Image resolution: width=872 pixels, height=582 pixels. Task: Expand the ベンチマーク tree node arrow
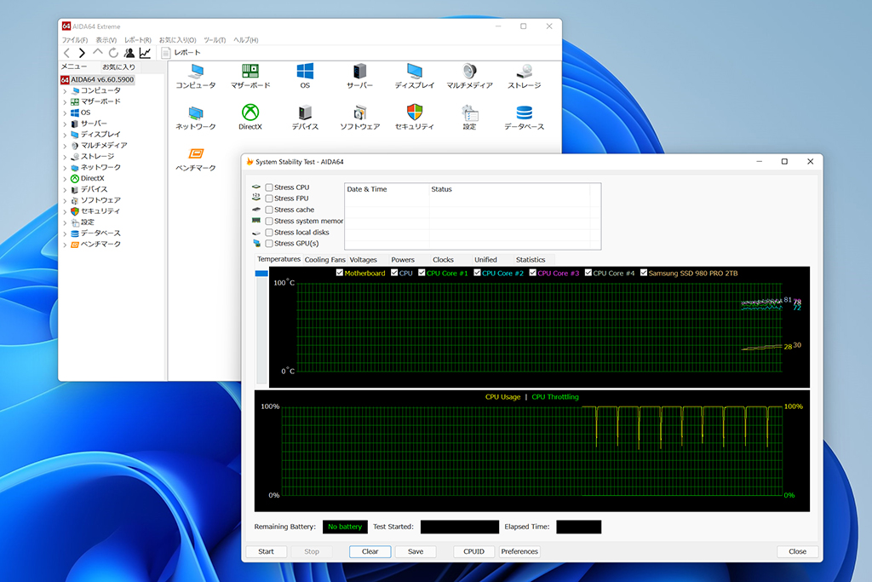[x=65, y=245]
